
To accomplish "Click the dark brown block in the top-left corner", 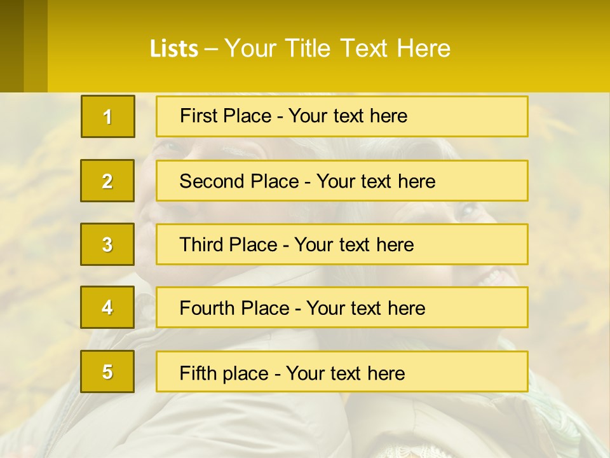I will [11, 46].
